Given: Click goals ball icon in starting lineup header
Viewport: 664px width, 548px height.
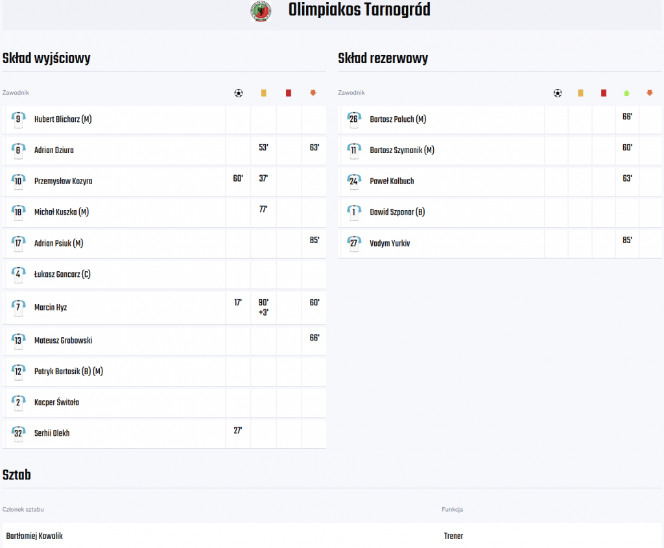Looking at the screenshot, I should 239,93.
